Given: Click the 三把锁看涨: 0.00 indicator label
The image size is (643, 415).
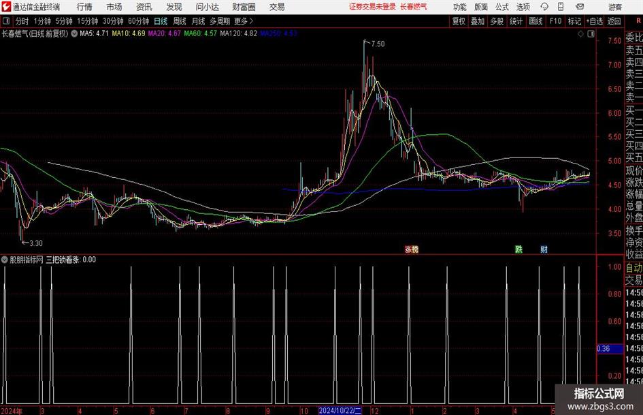Looking at the screenshot, I should click(x=71, y=260).
